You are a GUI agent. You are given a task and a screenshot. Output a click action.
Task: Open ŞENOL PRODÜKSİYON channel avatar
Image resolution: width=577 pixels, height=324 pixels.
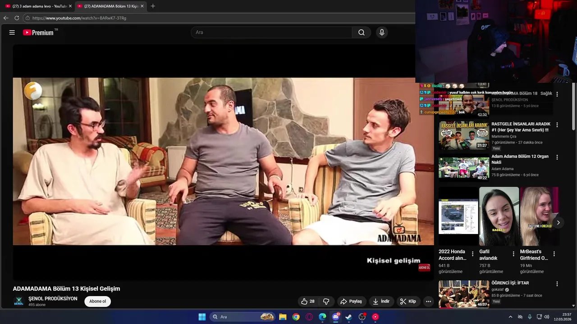[19, 301]
